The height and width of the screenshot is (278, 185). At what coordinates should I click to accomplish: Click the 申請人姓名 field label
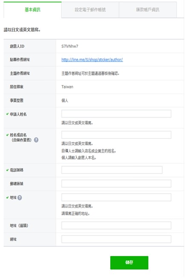(x=18, y=114)
